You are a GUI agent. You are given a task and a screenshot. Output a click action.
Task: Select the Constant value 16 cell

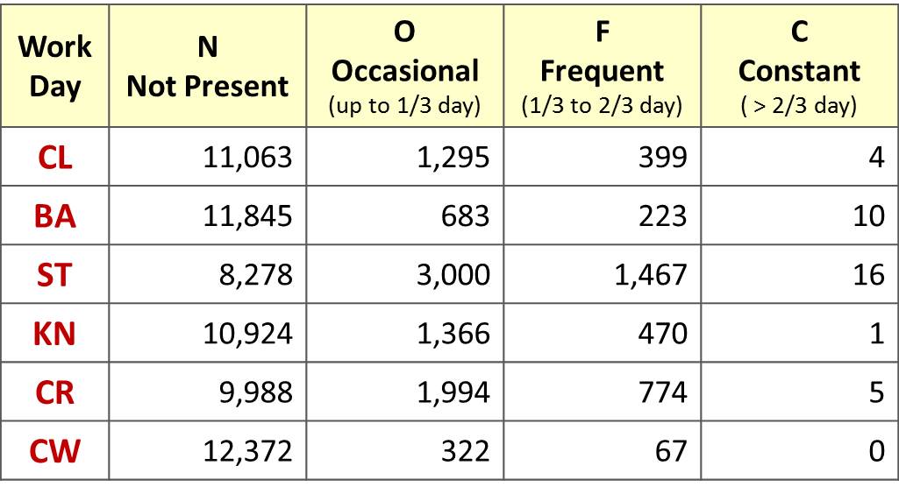[x=868, y=275]
